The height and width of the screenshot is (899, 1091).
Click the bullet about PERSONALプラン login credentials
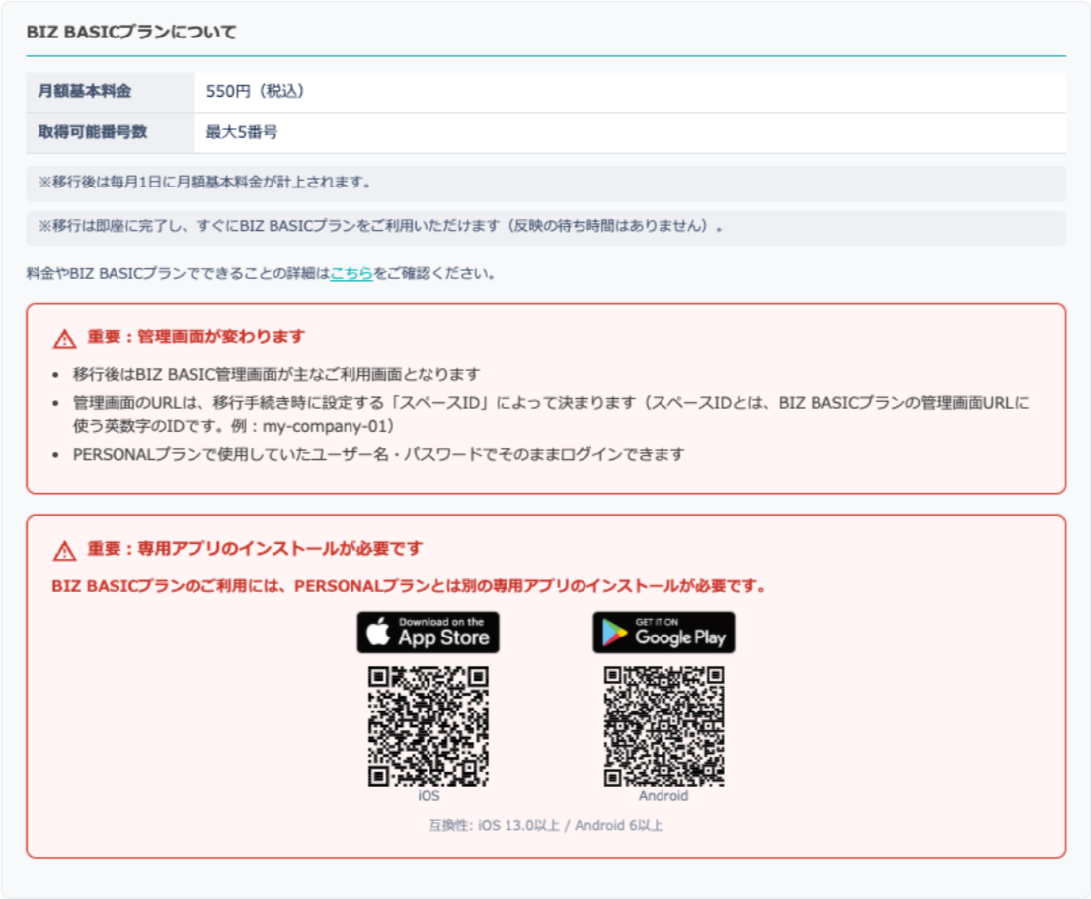click(378, 455)
